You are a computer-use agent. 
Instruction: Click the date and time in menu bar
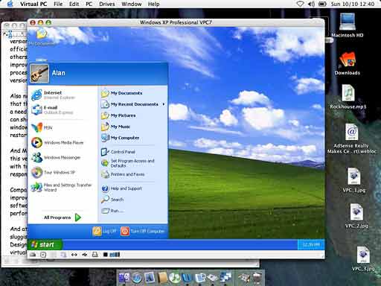tap(353, 4)
